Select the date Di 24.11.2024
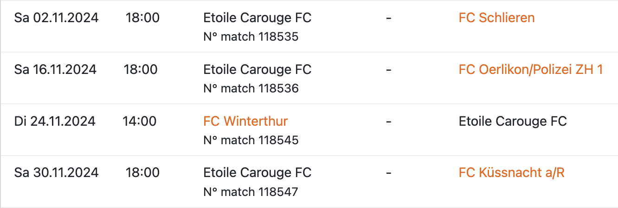This screenshot has height=208, width=618. point(55,122)
